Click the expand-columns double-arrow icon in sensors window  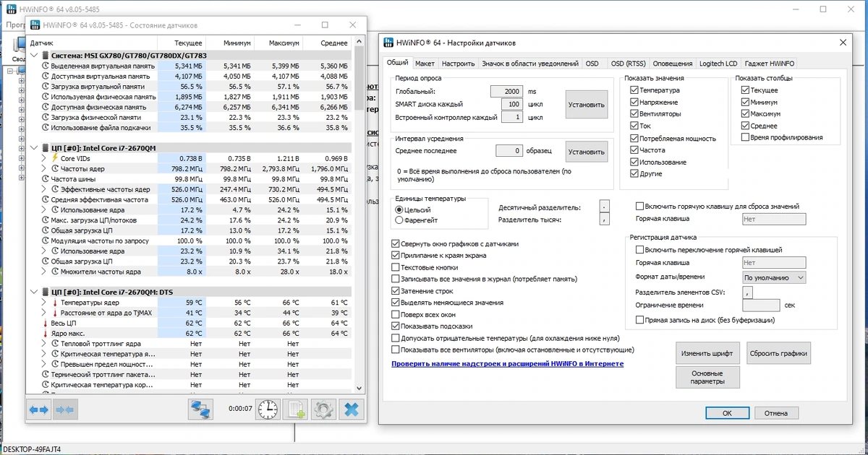coord(39,409)
